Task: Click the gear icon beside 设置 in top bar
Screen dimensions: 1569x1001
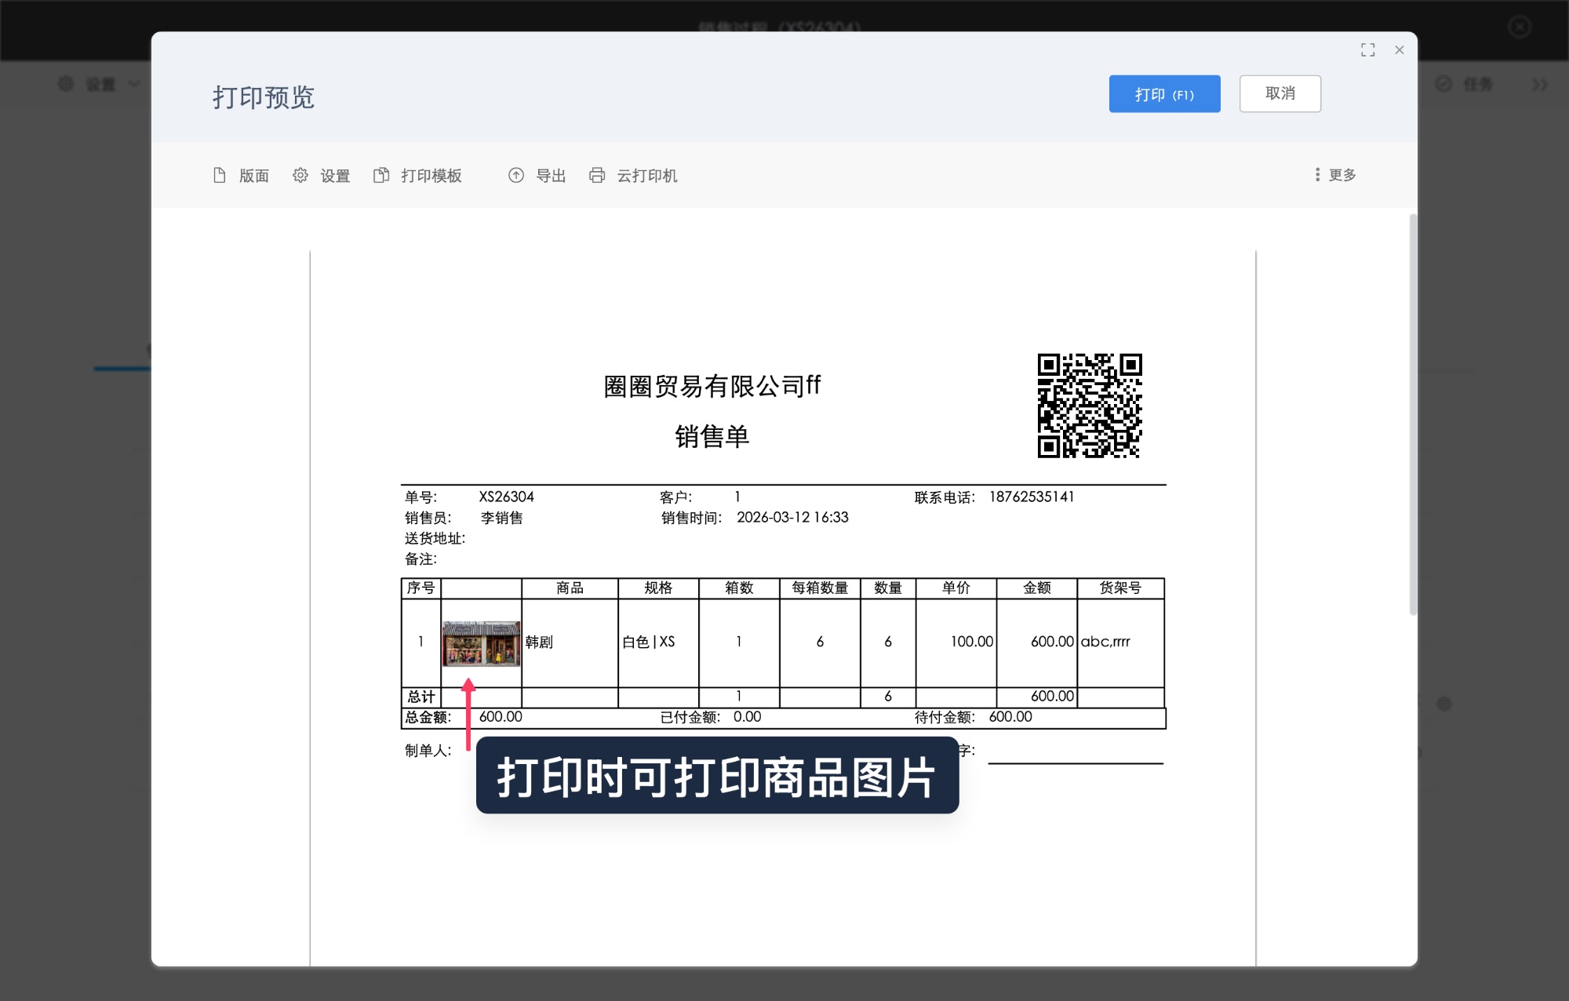Action: [66, 84]
